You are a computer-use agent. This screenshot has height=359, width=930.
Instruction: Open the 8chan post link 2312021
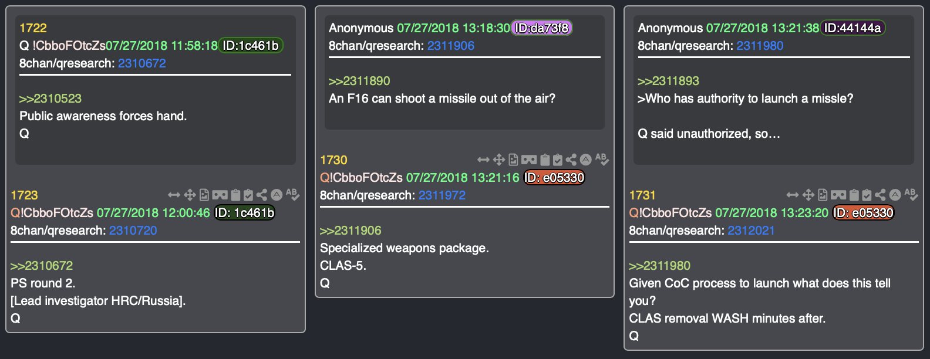[751, 231]
